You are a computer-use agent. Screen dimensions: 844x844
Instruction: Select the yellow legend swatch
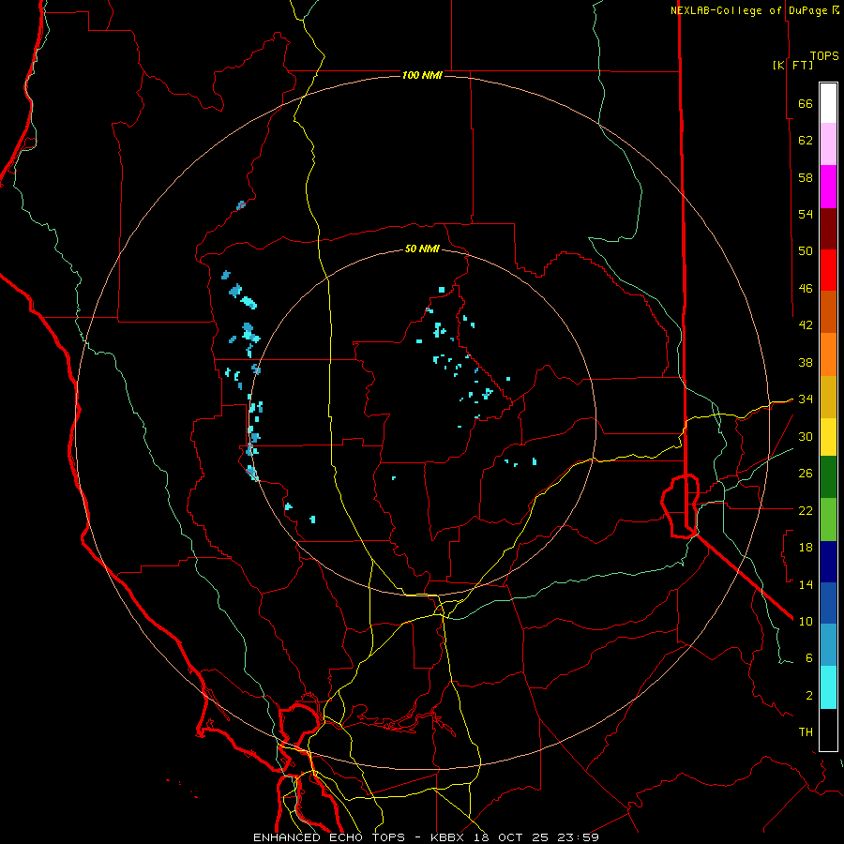[828, 437]
